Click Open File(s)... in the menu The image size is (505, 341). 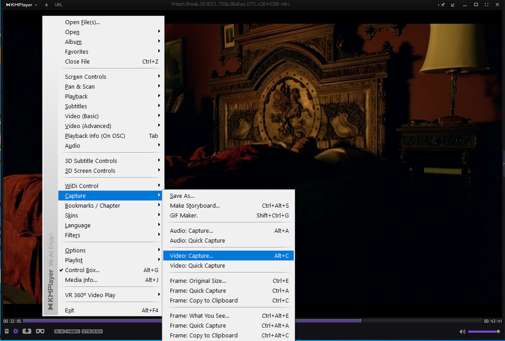click(83, 22)
